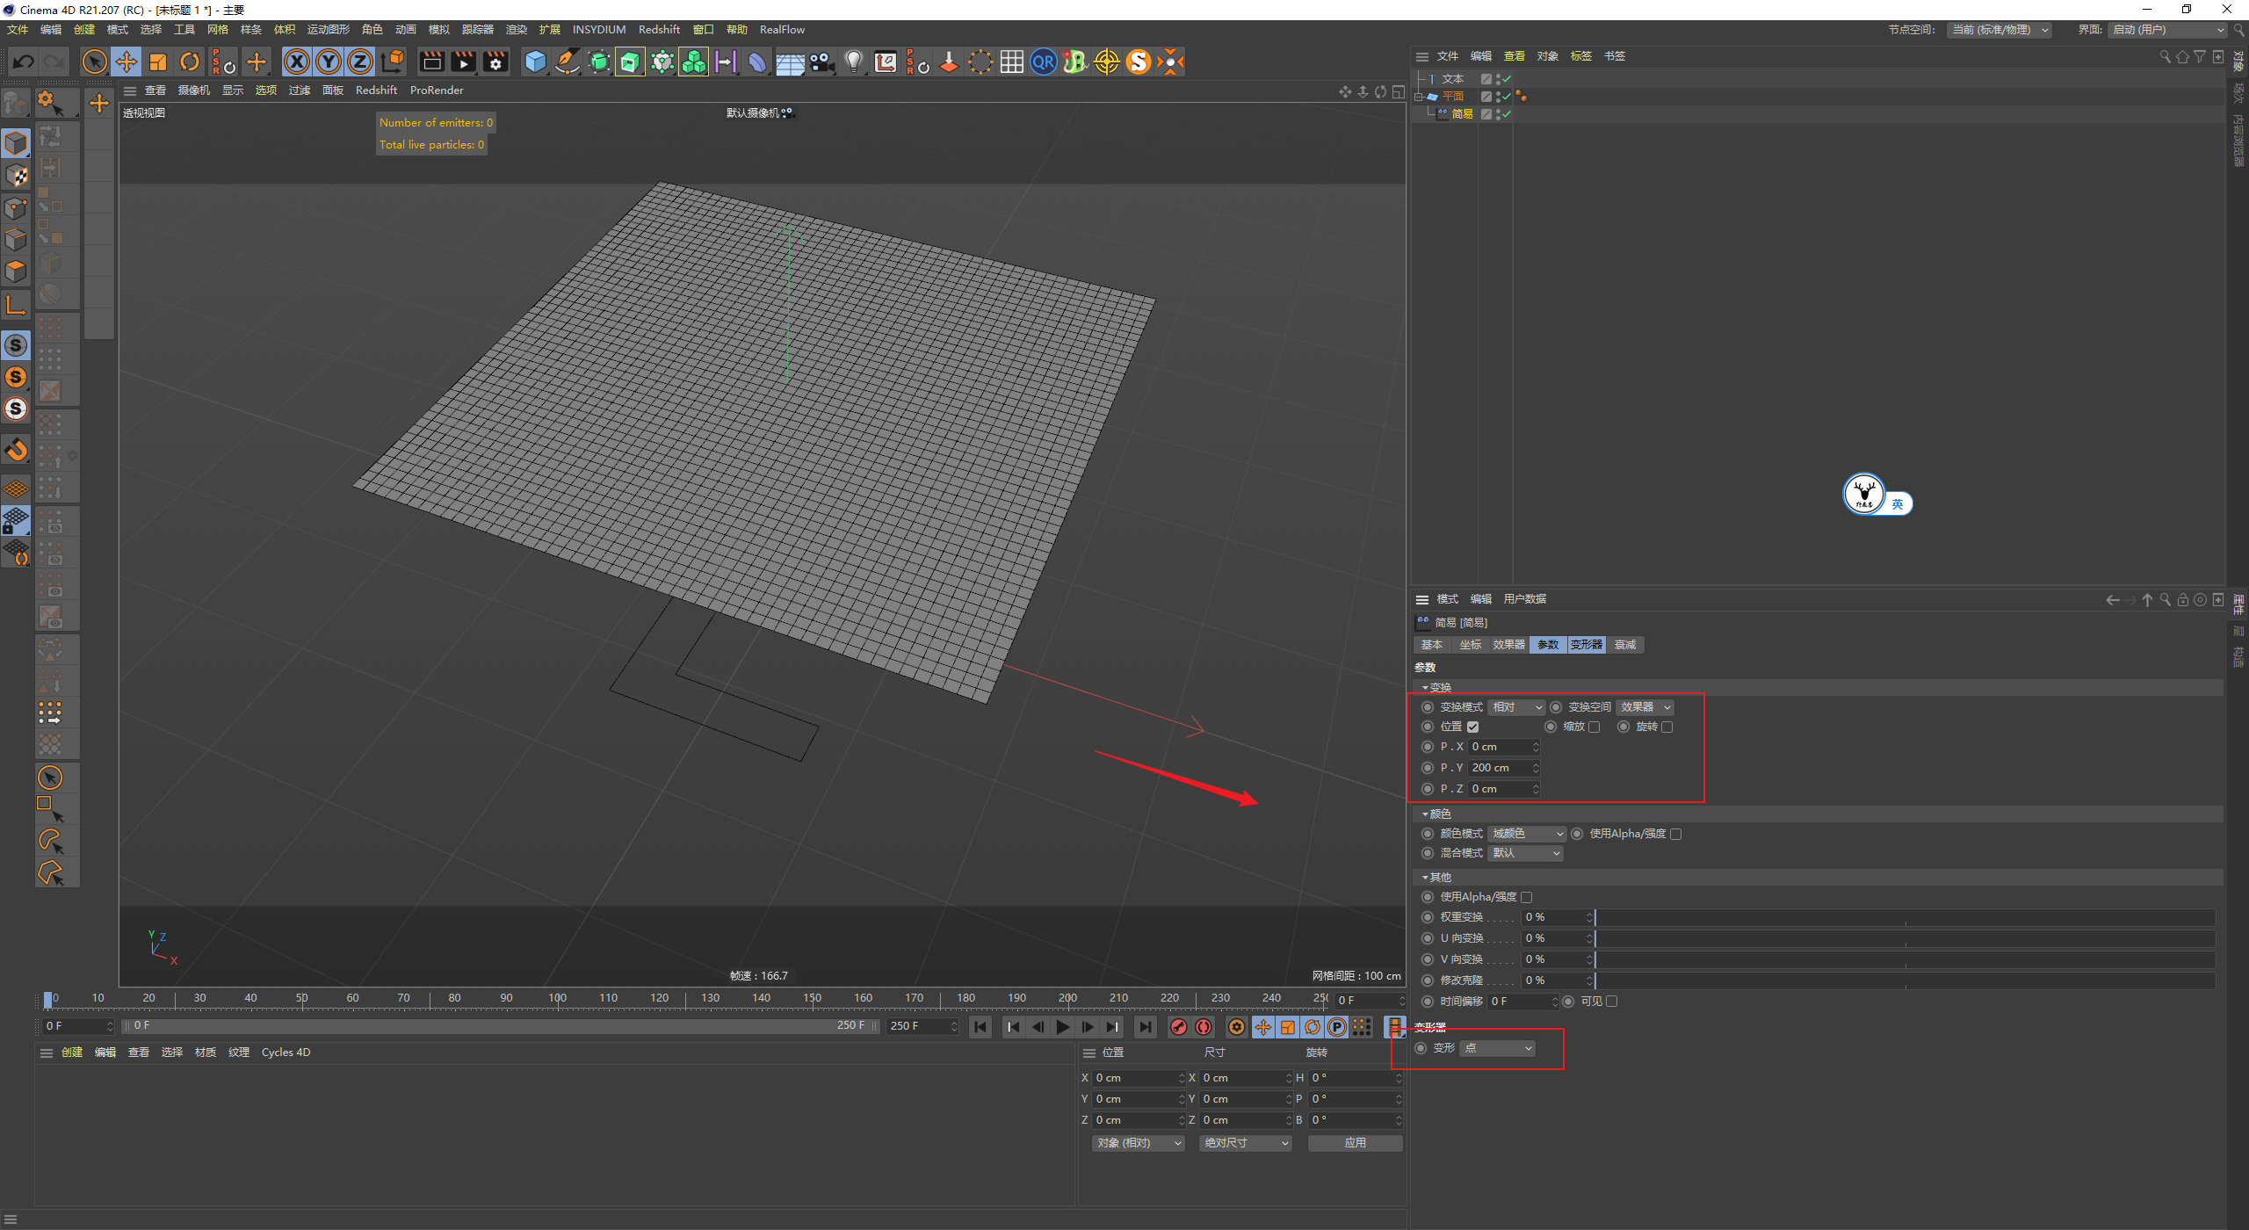The image size is (2249, 1230).
Task: Open the 颜色模式 dropdown
Action: point(1527,834)
